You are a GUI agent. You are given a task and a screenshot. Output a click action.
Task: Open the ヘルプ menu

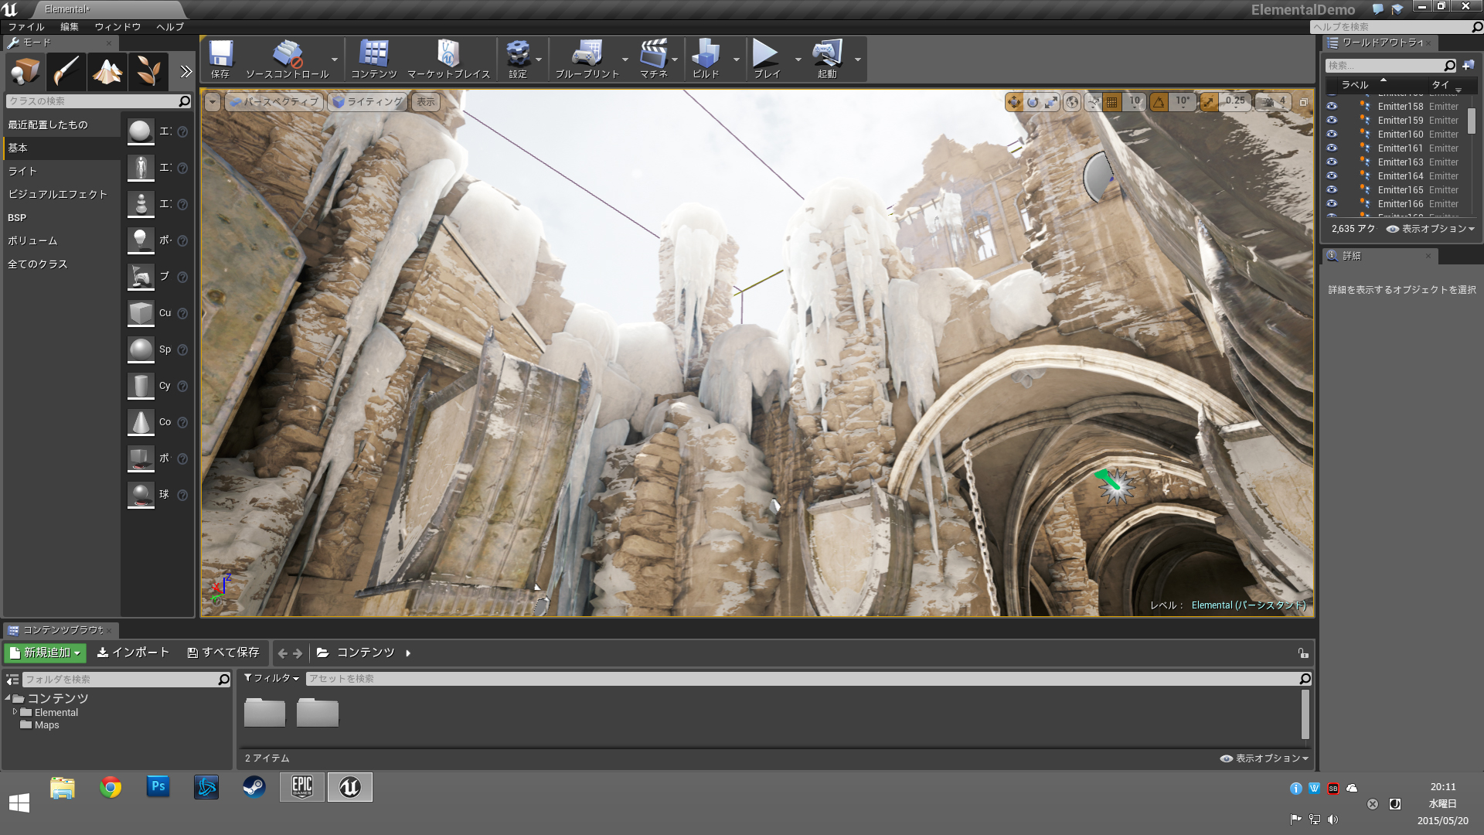tap(170, 26)
